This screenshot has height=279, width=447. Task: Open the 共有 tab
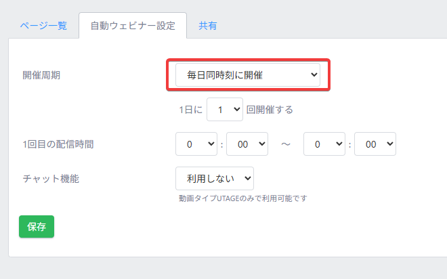pyautogui.click(x=207, y=26)
